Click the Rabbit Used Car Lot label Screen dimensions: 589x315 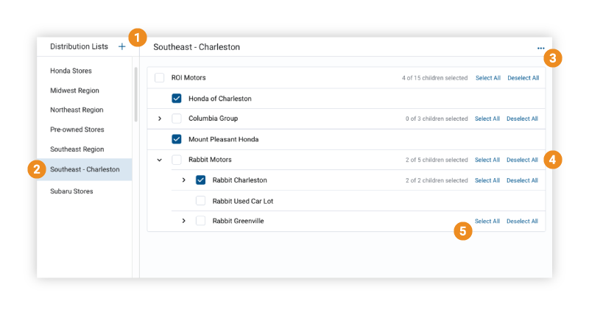coord(243,201)
